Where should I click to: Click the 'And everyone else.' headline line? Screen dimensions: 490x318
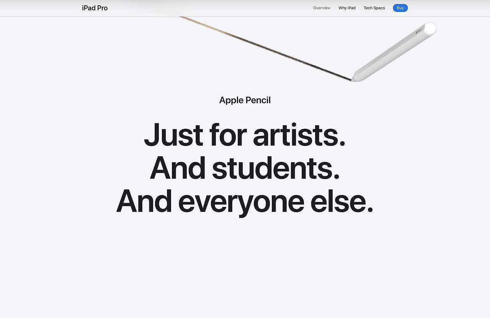245,201
